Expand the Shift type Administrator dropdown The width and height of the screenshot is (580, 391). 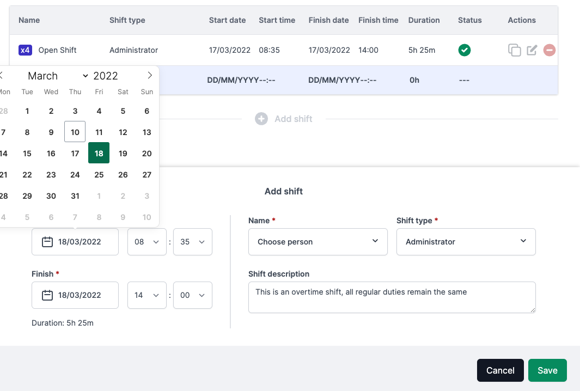coord(466,242)
